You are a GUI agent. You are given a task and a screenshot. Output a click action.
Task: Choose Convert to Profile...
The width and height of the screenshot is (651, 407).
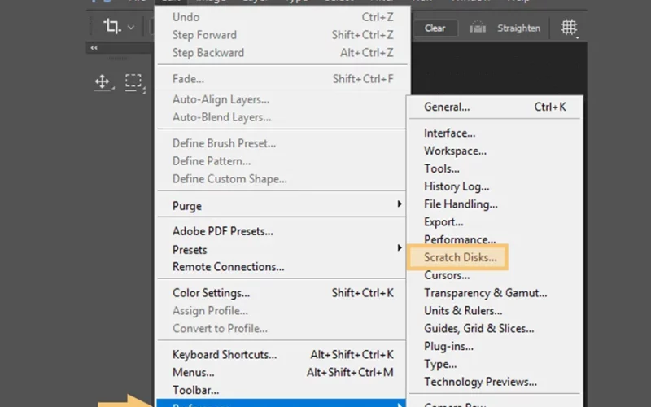point(282,329)
